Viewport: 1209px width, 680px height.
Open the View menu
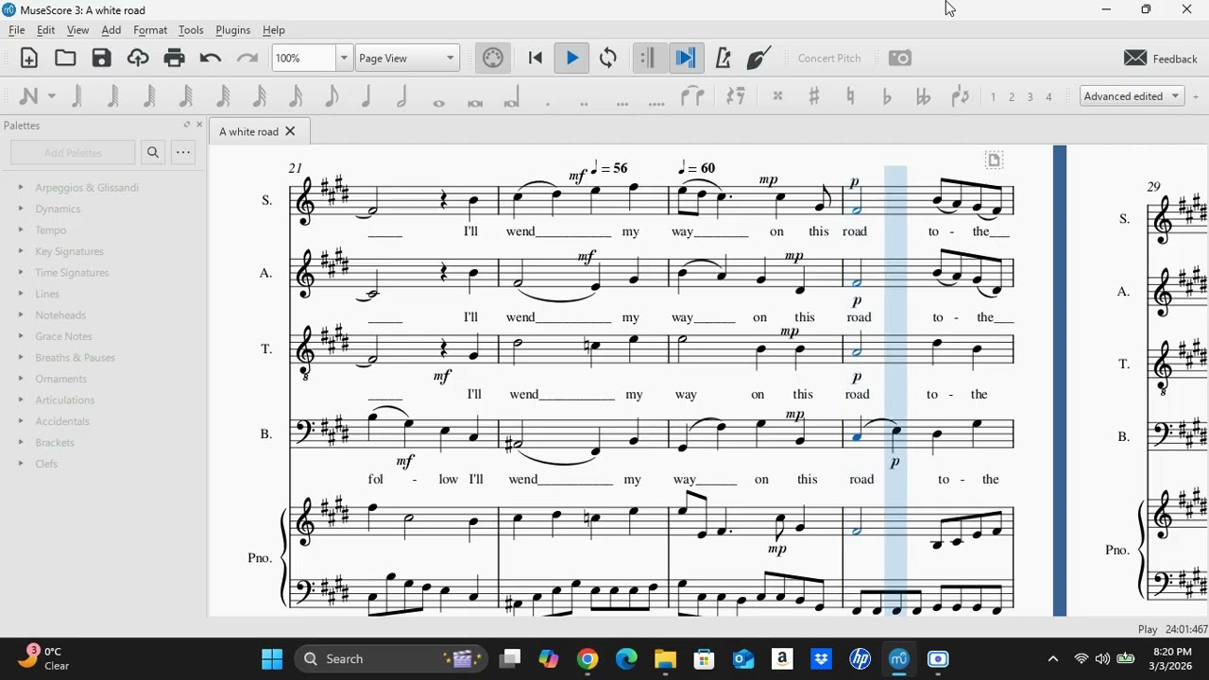pyautogui.click(x=78, y=30)
